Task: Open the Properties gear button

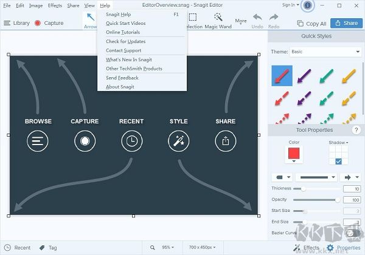Action: [x=343, y=248]
